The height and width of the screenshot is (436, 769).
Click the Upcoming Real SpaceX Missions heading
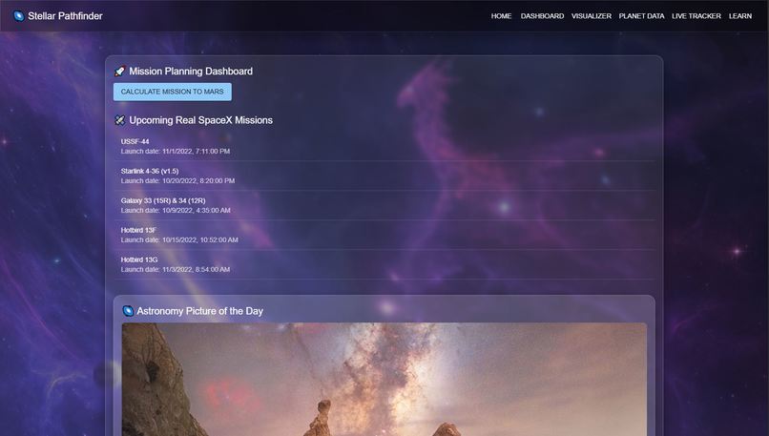(200, 120)
